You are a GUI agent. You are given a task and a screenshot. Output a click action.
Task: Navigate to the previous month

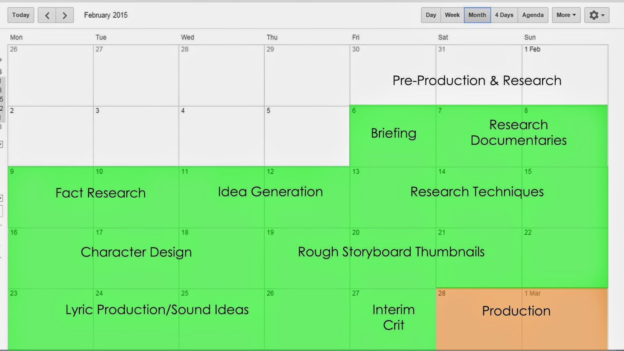click(48, 15)
